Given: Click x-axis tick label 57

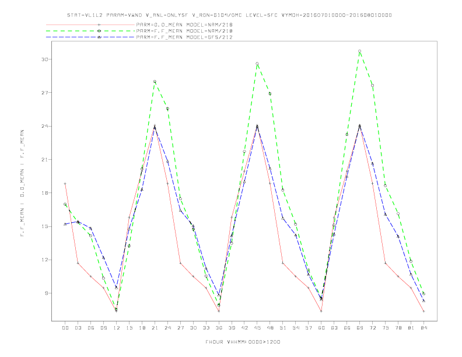Looking at the screenshot, I should (x=309, y=328).
